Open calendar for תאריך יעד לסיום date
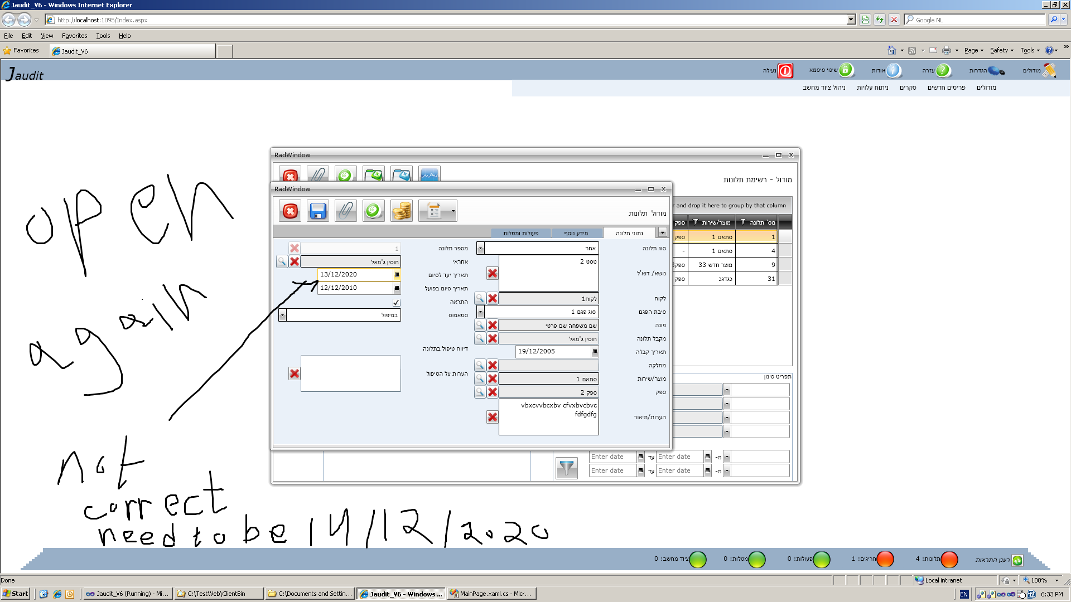 tap(397, 274)
